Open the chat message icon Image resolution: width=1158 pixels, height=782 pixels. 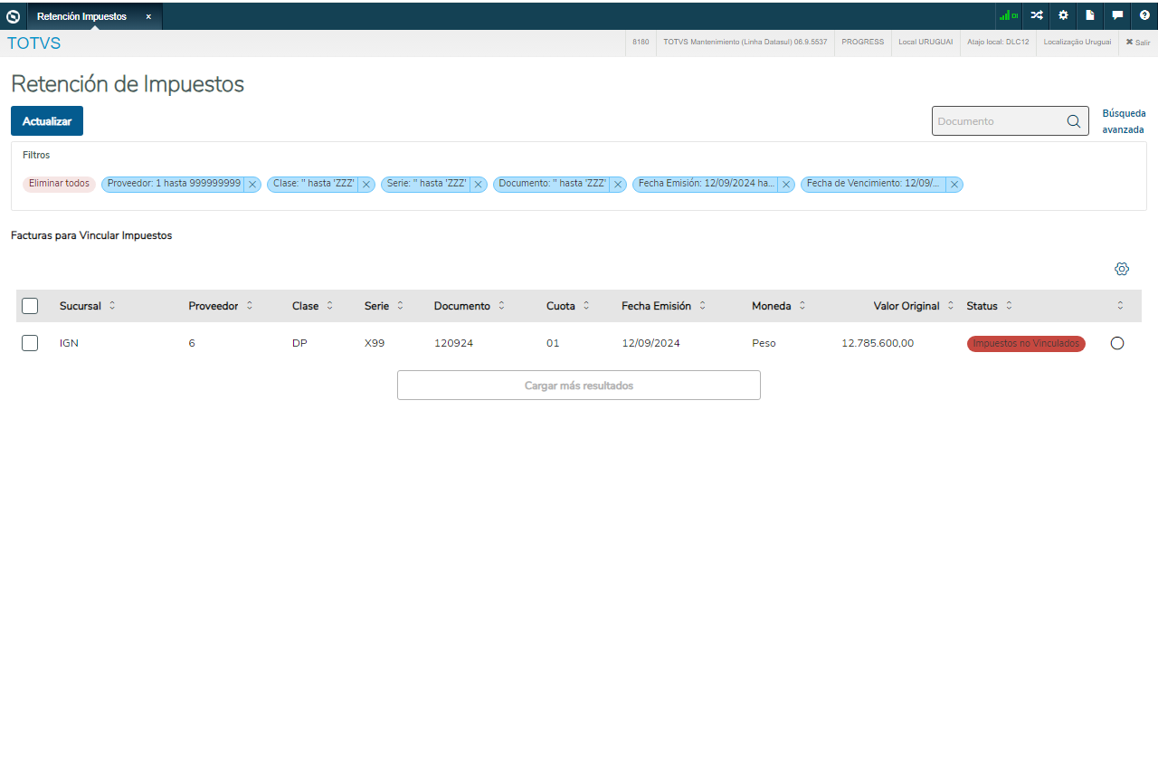coord(1117,15)
